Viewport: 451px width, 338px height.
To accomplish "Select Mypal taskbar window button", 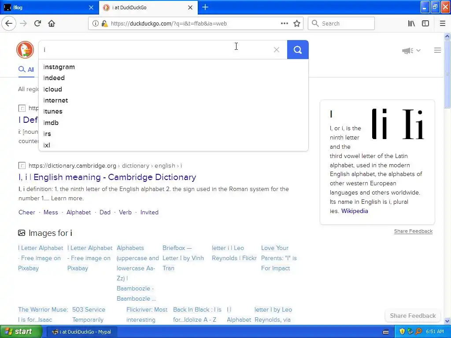I will click(x=81, y=332).
